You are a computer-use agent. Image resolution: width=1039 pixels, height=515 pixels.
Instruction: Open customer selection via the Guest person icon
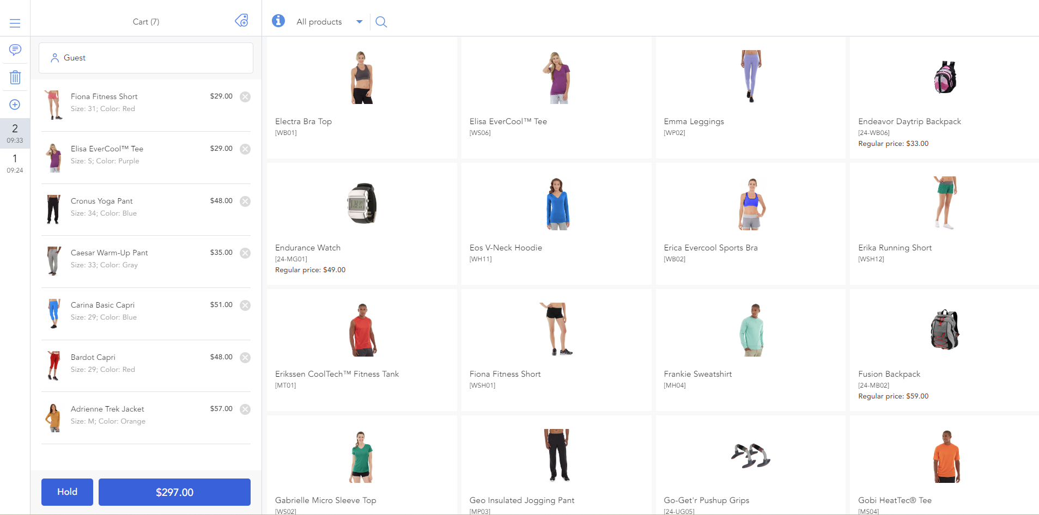[54, 58]
